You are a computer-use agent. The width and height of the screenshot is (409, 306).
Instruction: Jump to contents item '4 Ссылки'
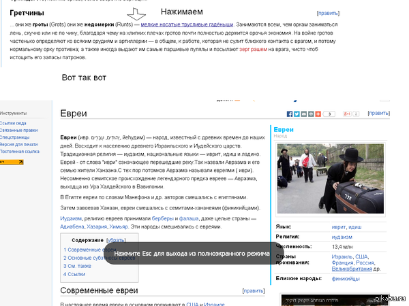point(74,274)
